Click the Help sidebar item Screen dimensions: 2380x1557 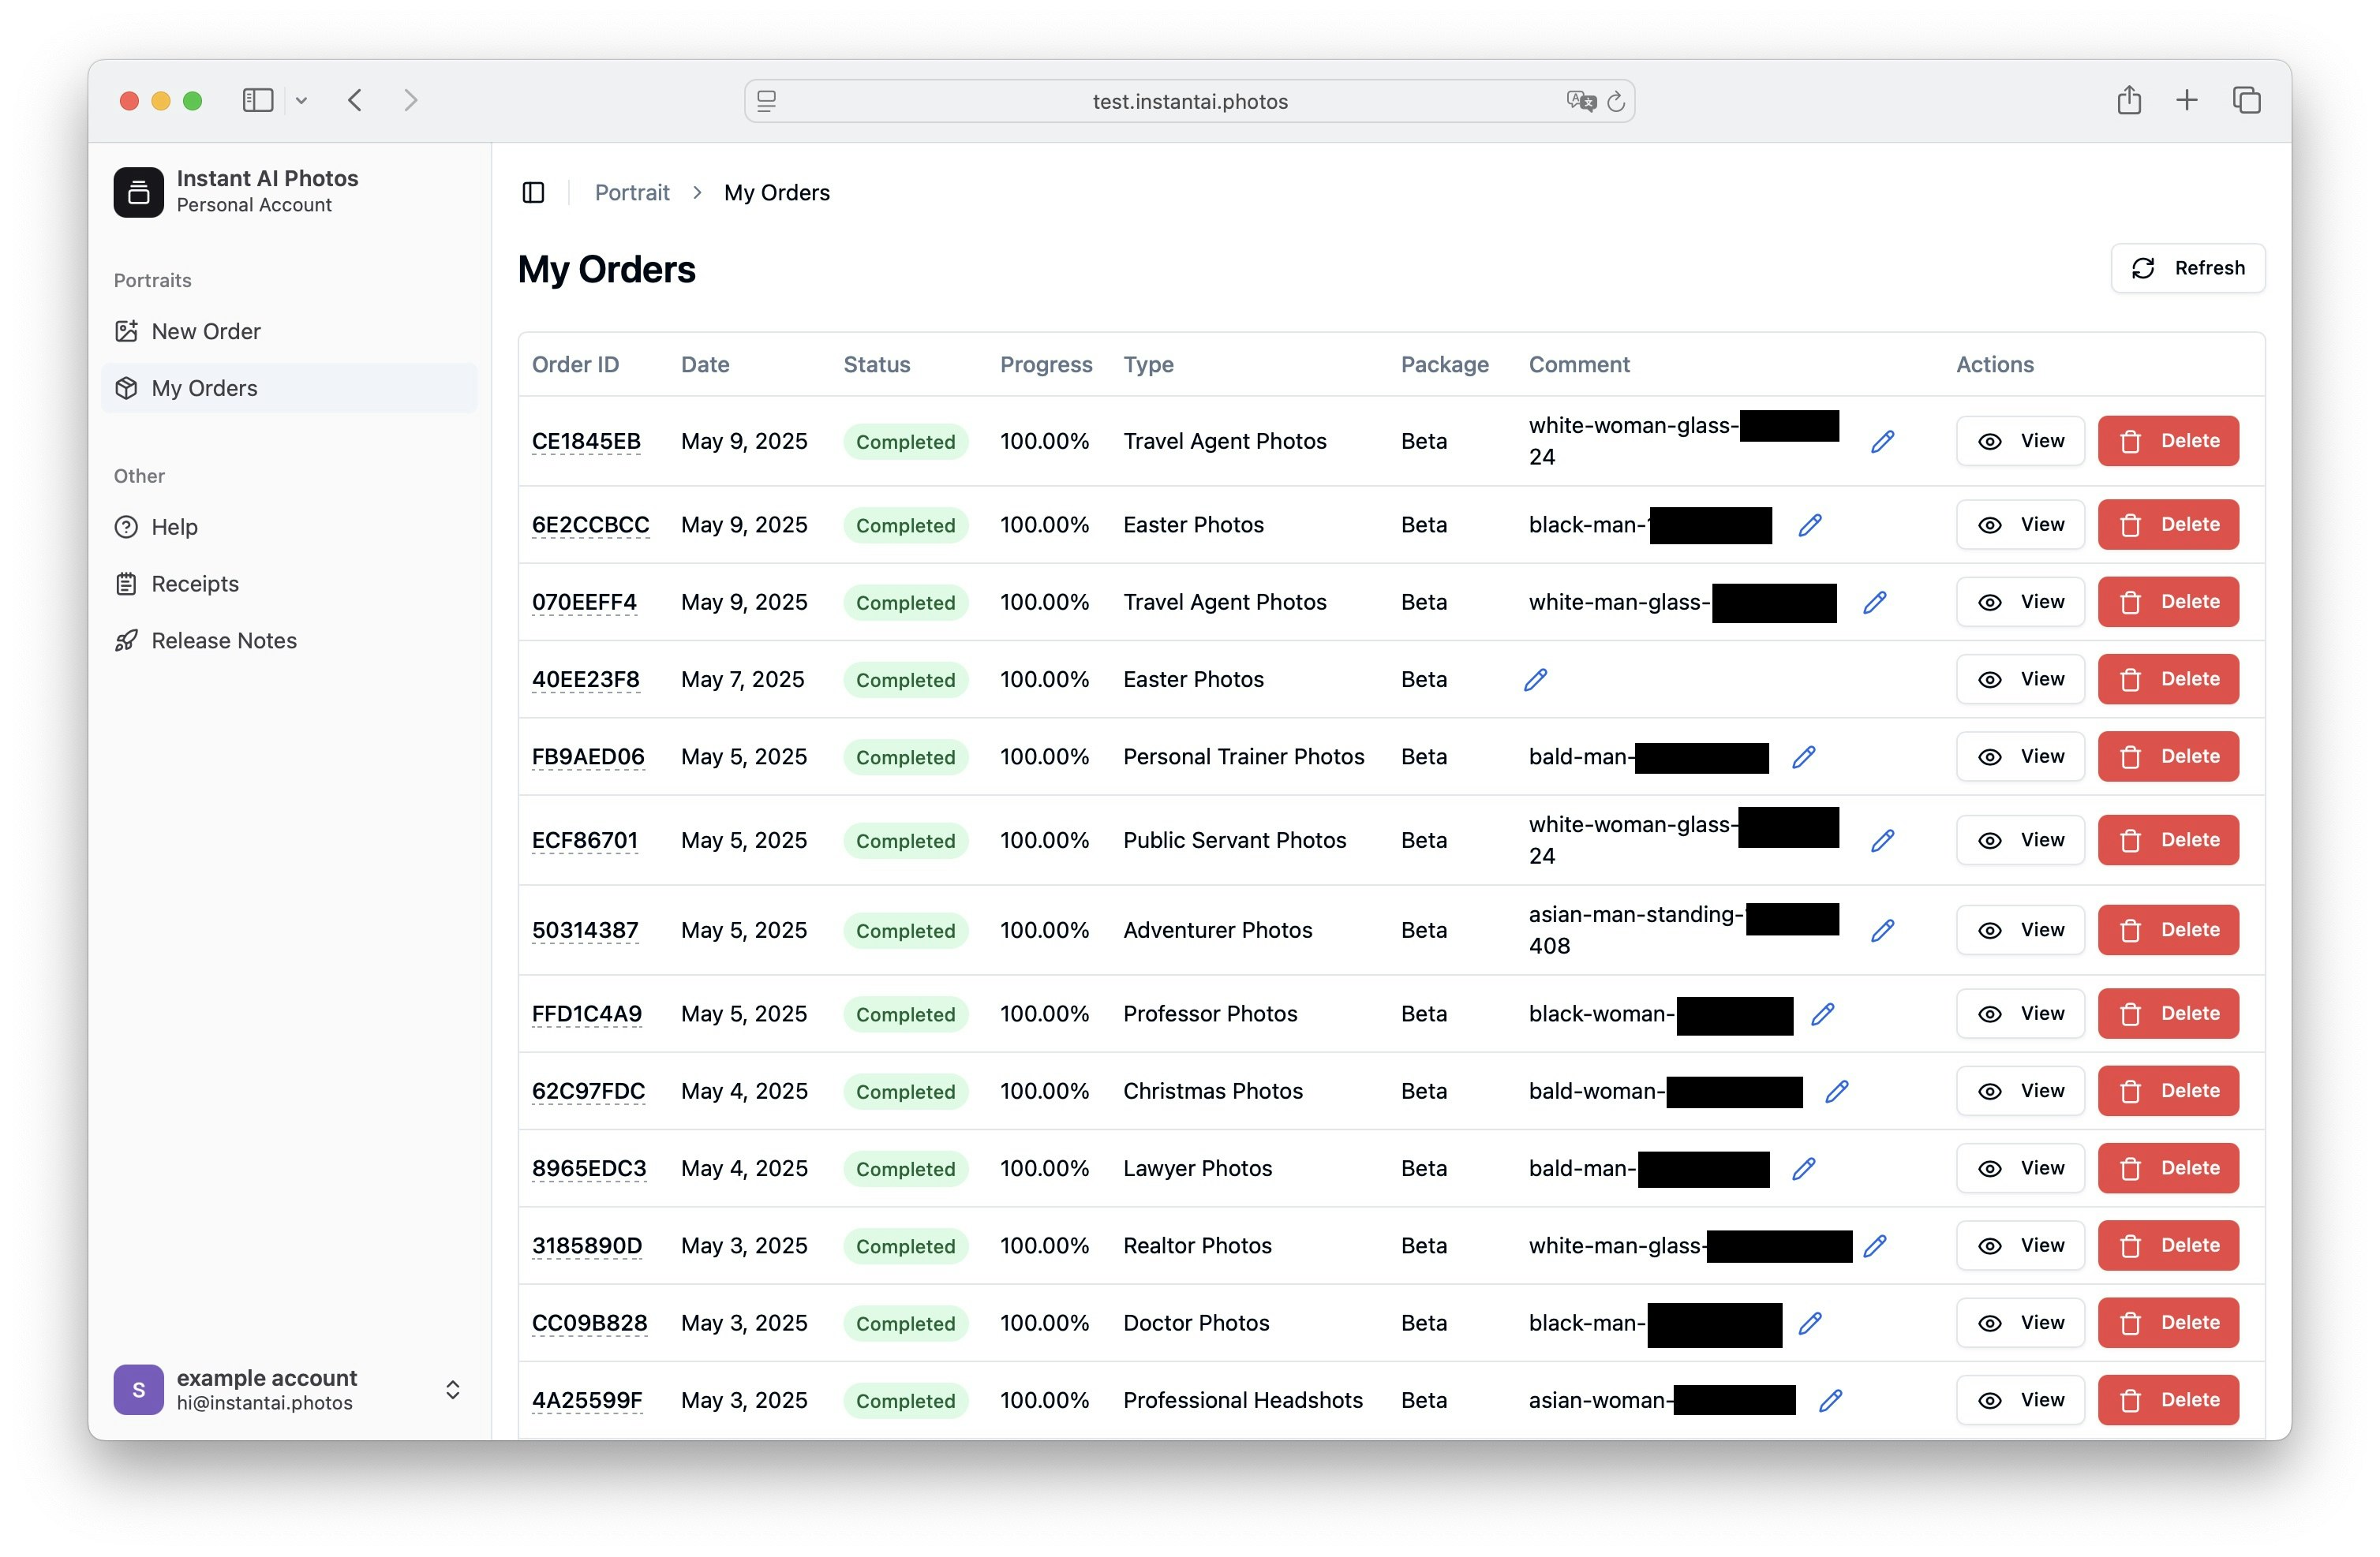click(x=174, y=527)
